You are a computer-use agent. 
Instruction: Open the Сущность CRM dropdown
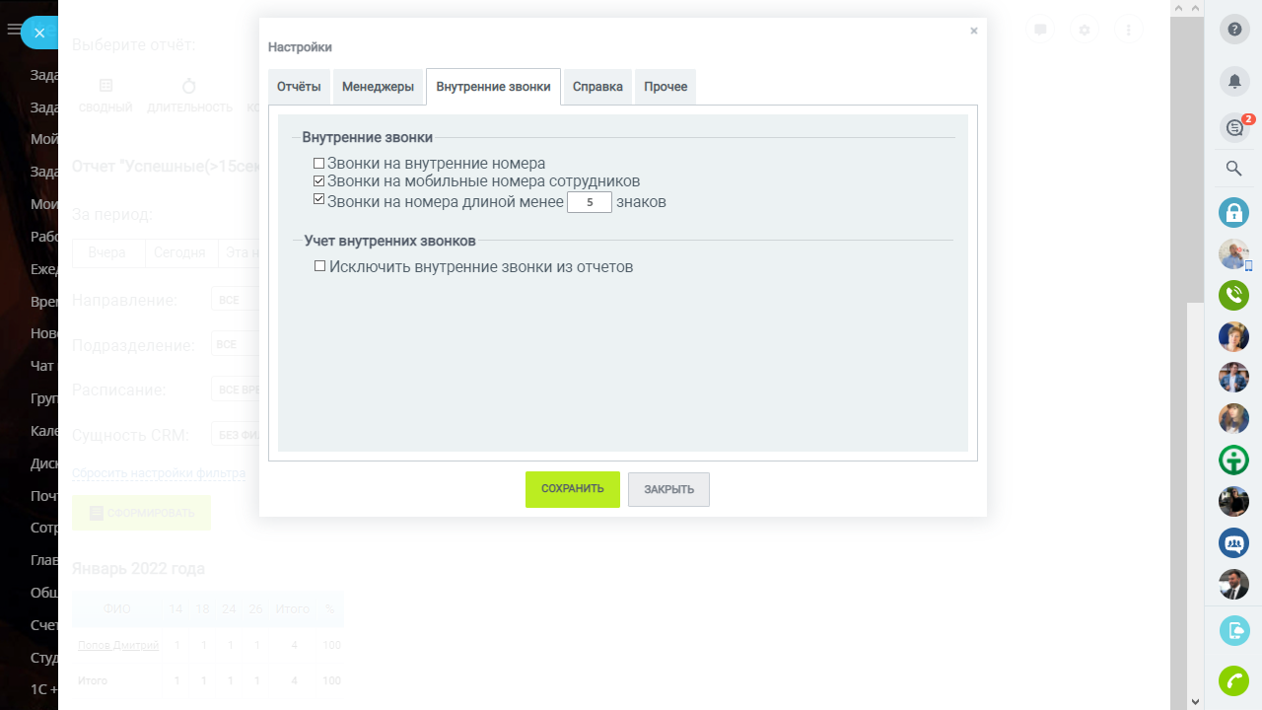coord(235,435)
